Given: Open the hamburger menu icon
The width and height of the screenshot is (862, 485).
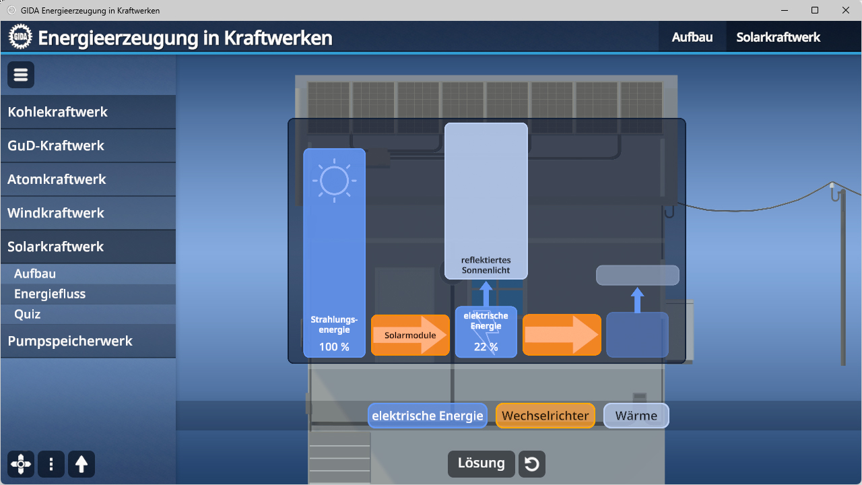Looking at the screenshot, I should click(x=20, y=74).
